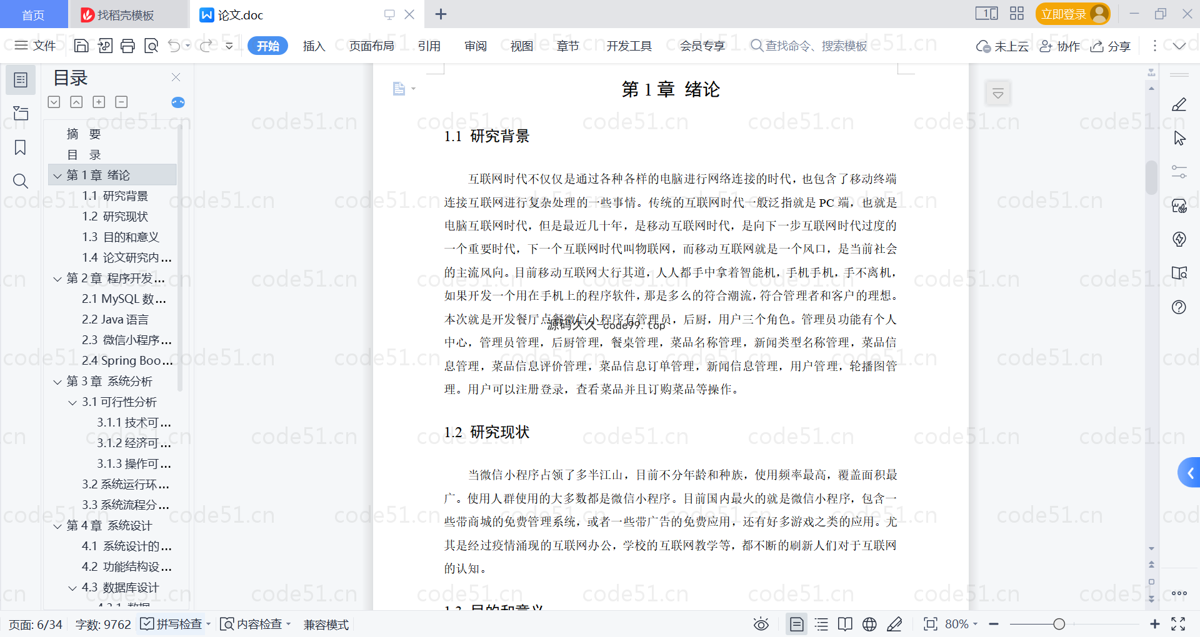The width and height of the screenshot is (1200, 637).
Task: Open the settings sliders icon in right sidebar
Action: [x=1179, y=172]
